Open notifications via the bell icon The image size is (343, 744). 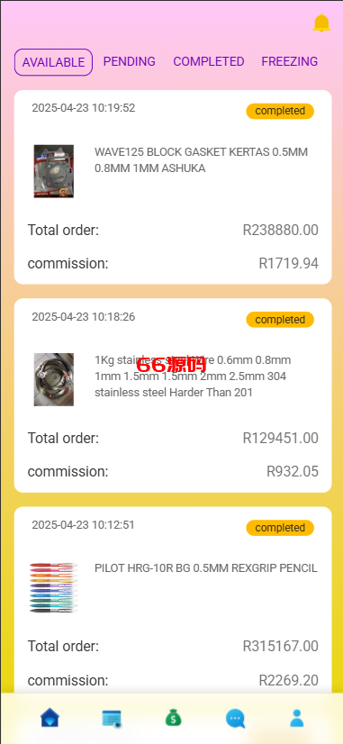(321, 23)
